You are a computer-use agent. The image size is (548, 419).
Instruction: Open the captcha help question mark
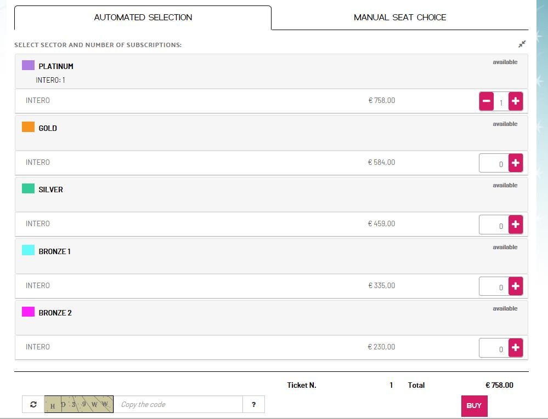[253, 404]
